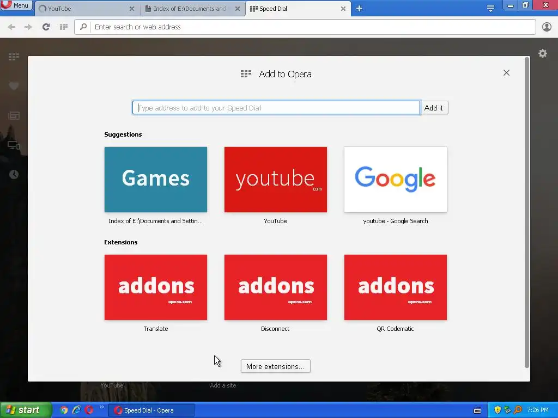Launch Chrome from quick launch
558x418 pixels.
[x=64, y=410]
